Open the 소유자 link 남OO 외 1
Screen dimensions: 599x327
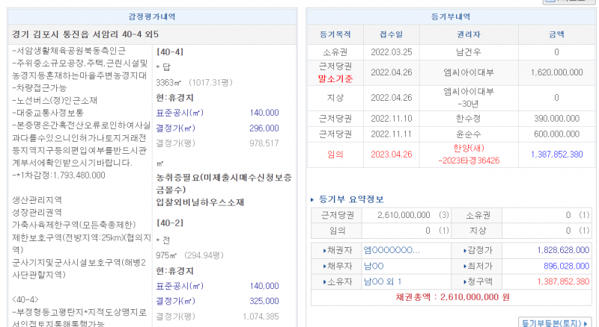[383, 281]
